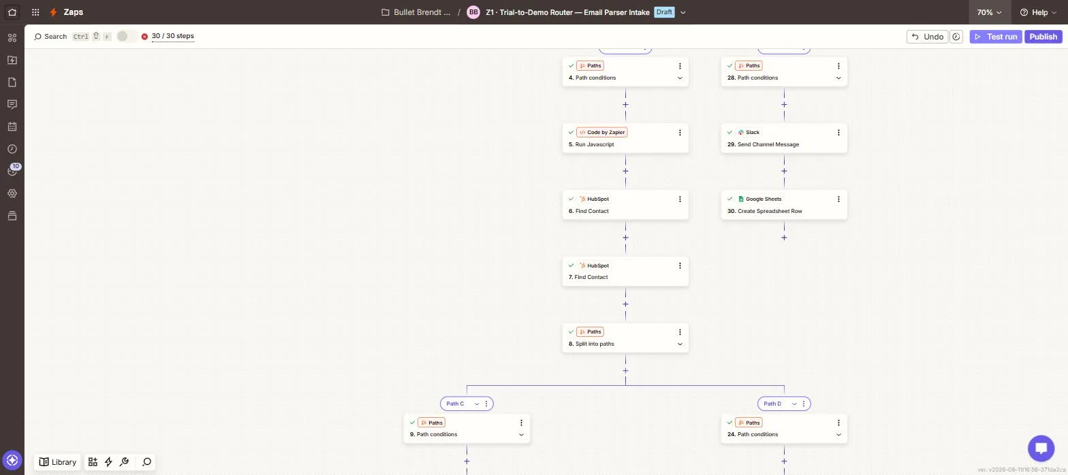
Task: Select step 6 HubSpot Find Contact
Action: [x=625, y=205]
